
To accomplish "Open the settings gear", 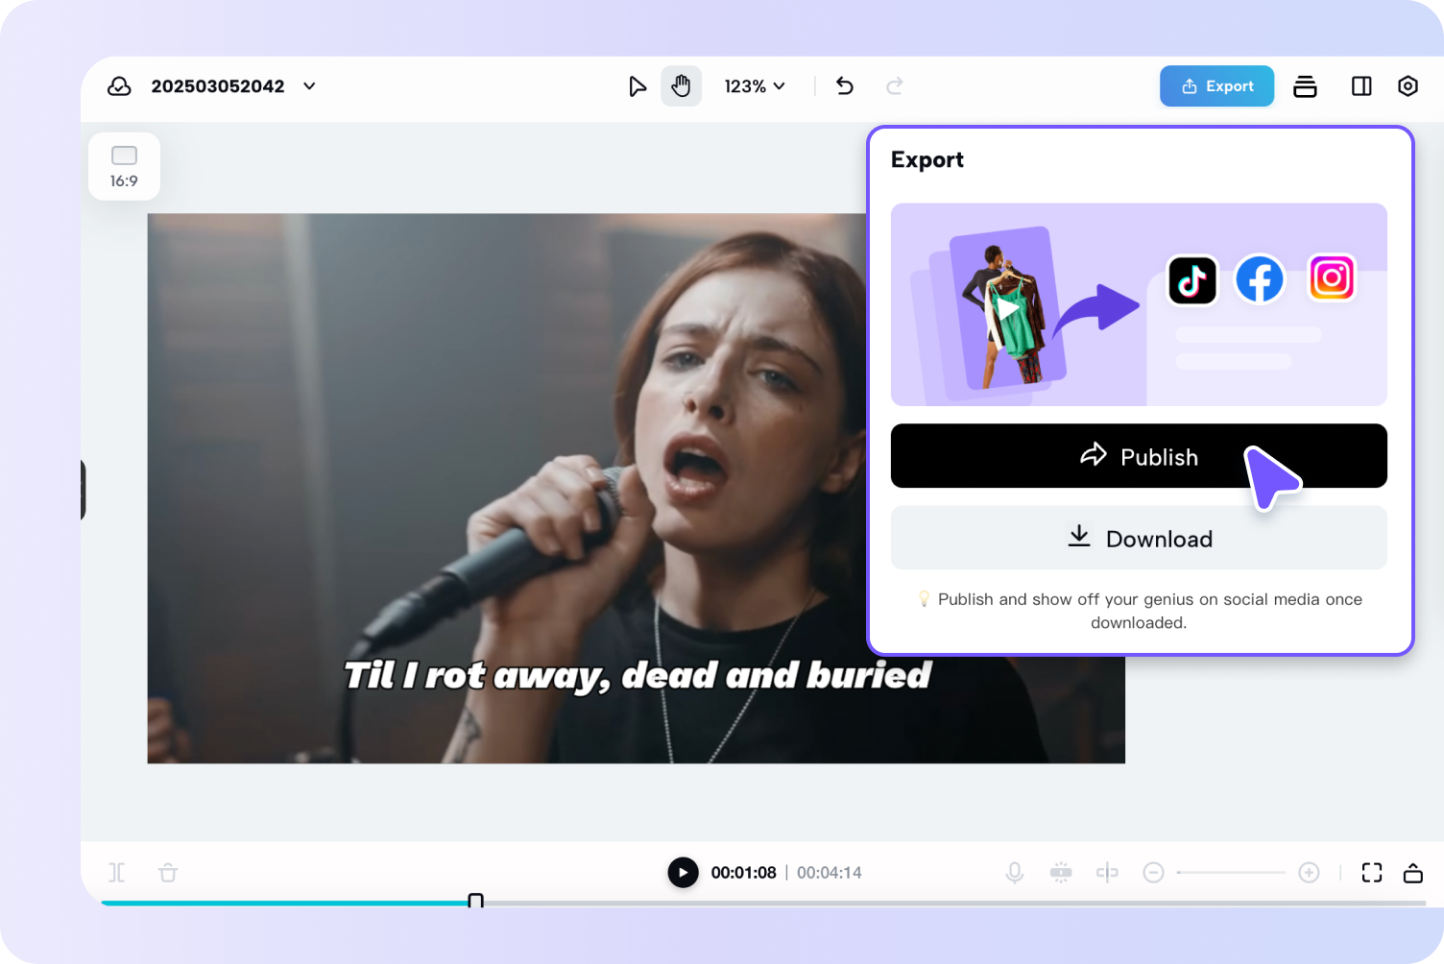I will [1408, 85].
